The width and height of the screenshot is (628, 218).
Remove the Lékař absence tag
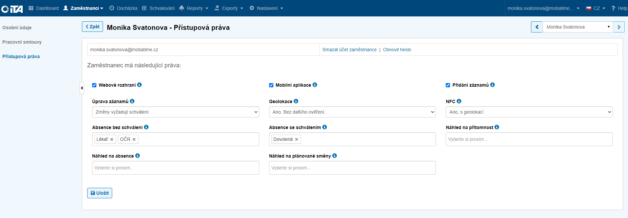[x=112, y=140]
